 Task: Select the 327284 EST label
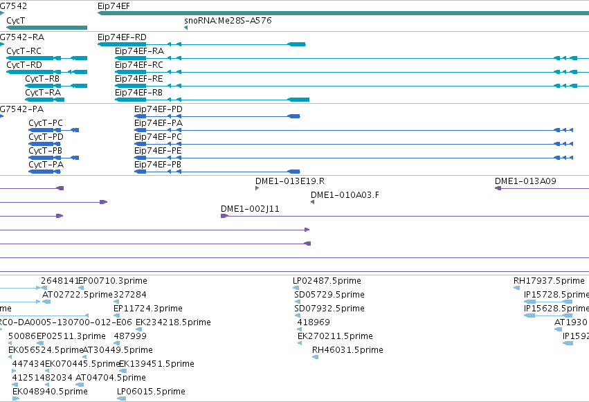(129, 295)
